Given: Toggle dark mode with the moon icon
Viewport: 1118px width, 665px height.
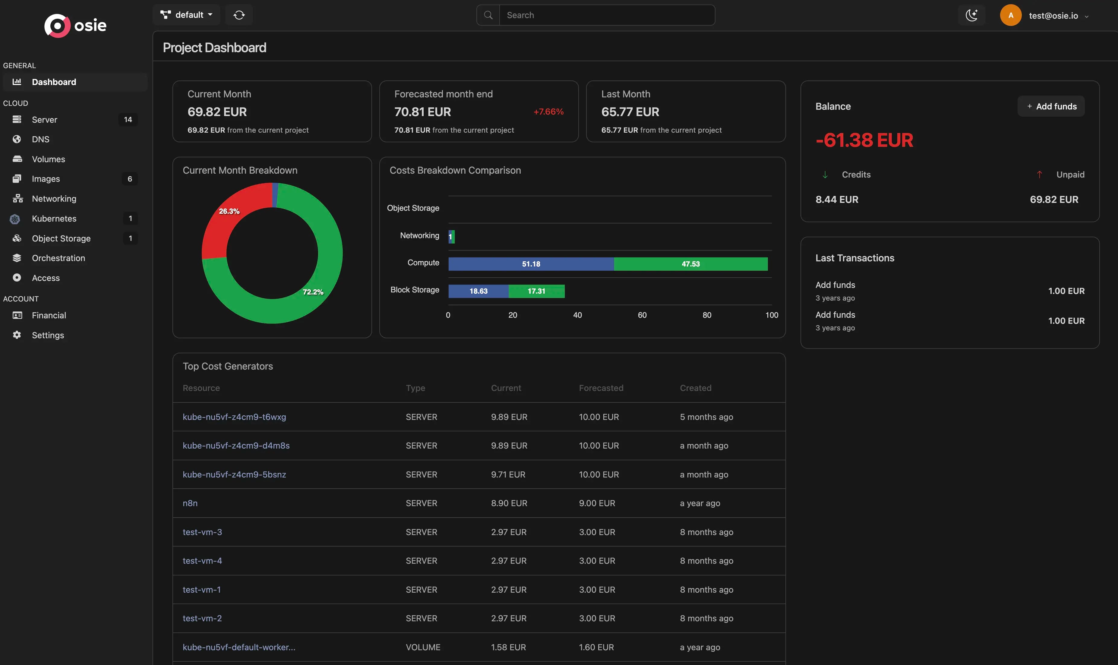Looking at the screenshot, I should pyautogui.click(x=971, y=15).
